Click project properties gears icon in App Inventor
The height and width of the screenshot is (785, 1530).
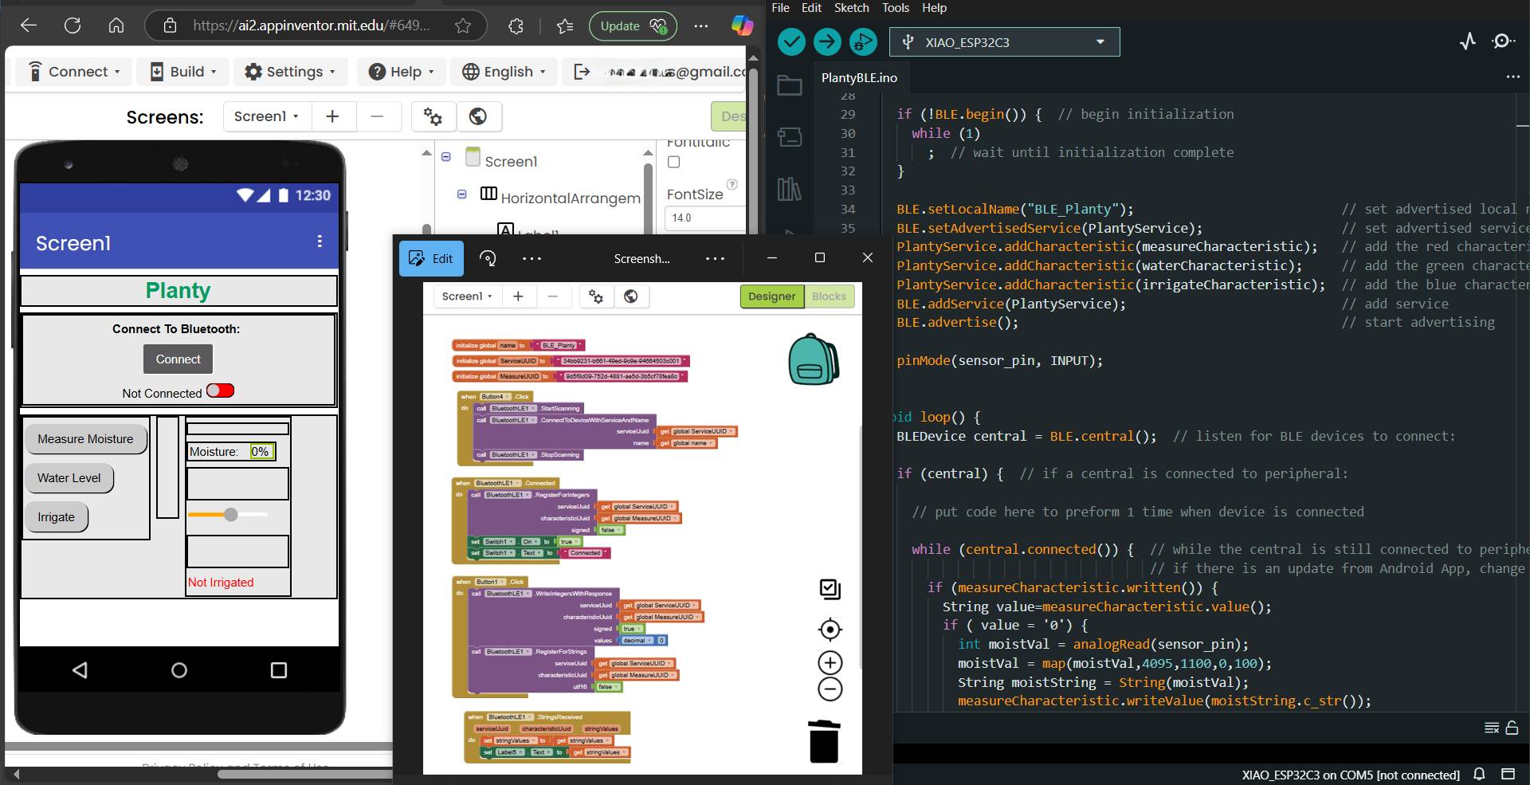pyautogui.click(x=433, y=116)
